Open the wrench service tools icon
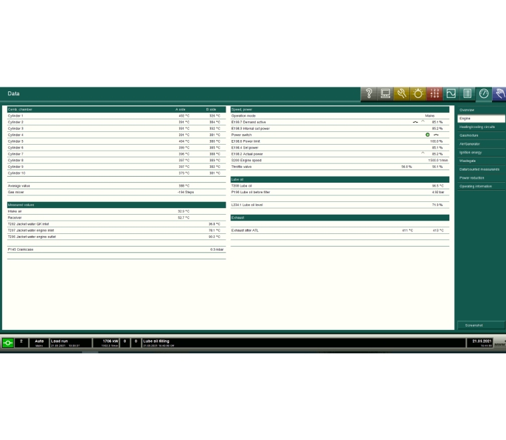Image resolution: width=506 pixels, height=440 pixels. tap(401, 93)
